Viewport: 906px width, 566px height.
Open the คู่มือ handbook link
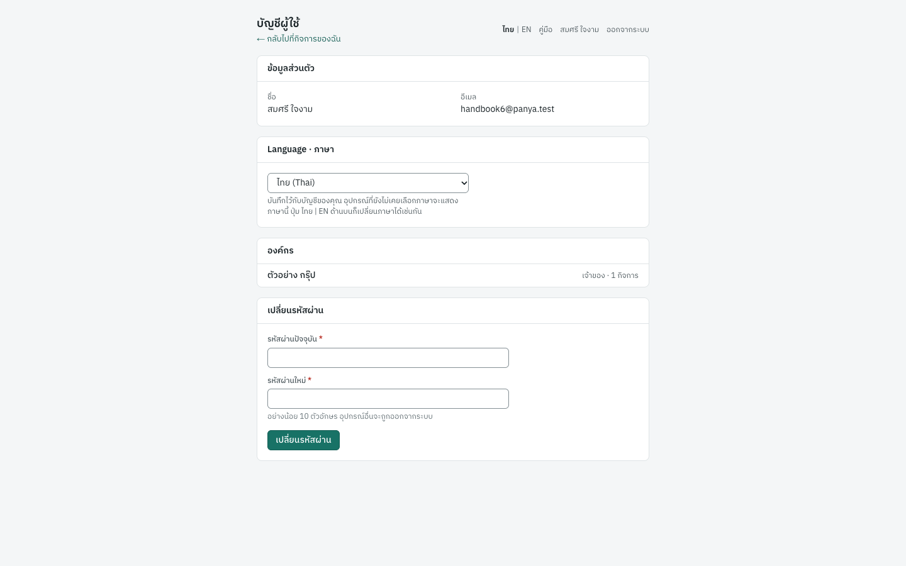coord(545,30)
